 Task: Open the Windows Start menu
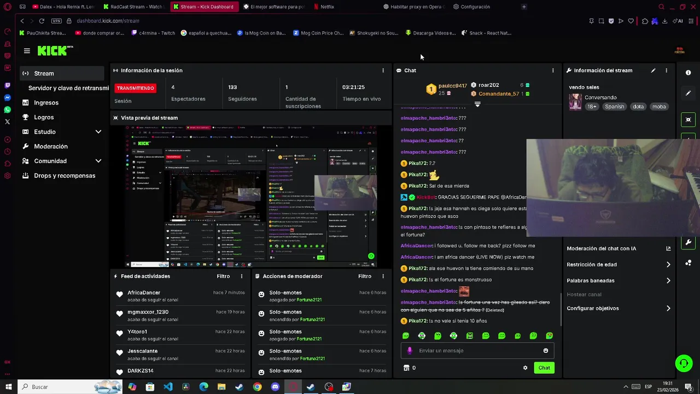coord(8,387)
